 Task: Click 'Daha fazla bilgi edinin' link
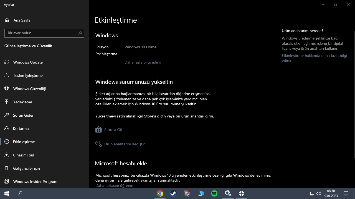pyautogui.click(x=143, y=62)
